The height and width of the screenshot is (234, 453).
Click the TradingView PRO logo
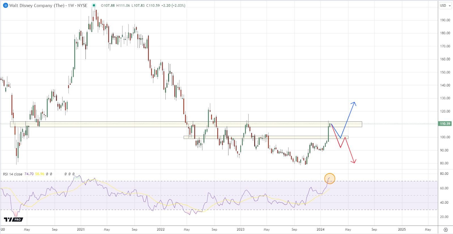pos(13,220)
